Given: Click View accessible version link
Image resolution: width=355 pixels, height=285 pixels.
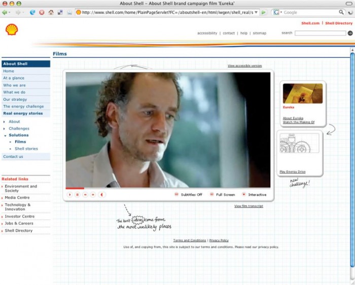Looking at the screenshot, I should coord(245,65).
